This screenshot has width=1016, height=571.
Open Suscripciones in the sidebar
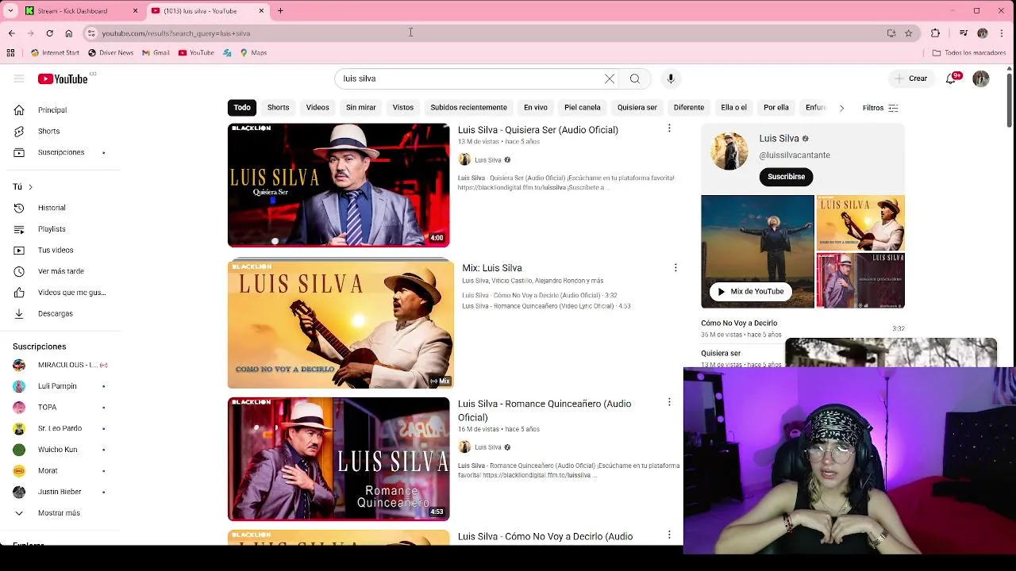tap(61, 152)
